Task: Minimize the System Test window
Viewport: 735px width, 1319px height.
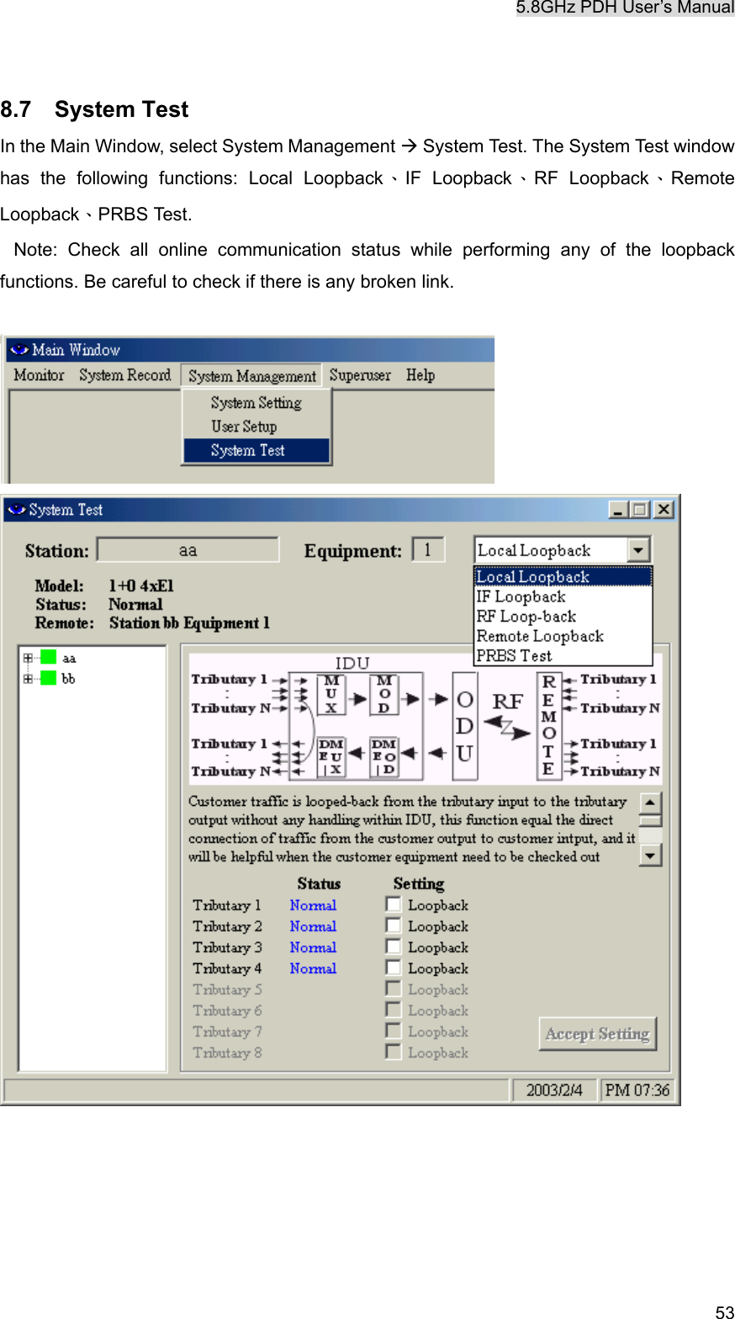Action: [618, 510]
